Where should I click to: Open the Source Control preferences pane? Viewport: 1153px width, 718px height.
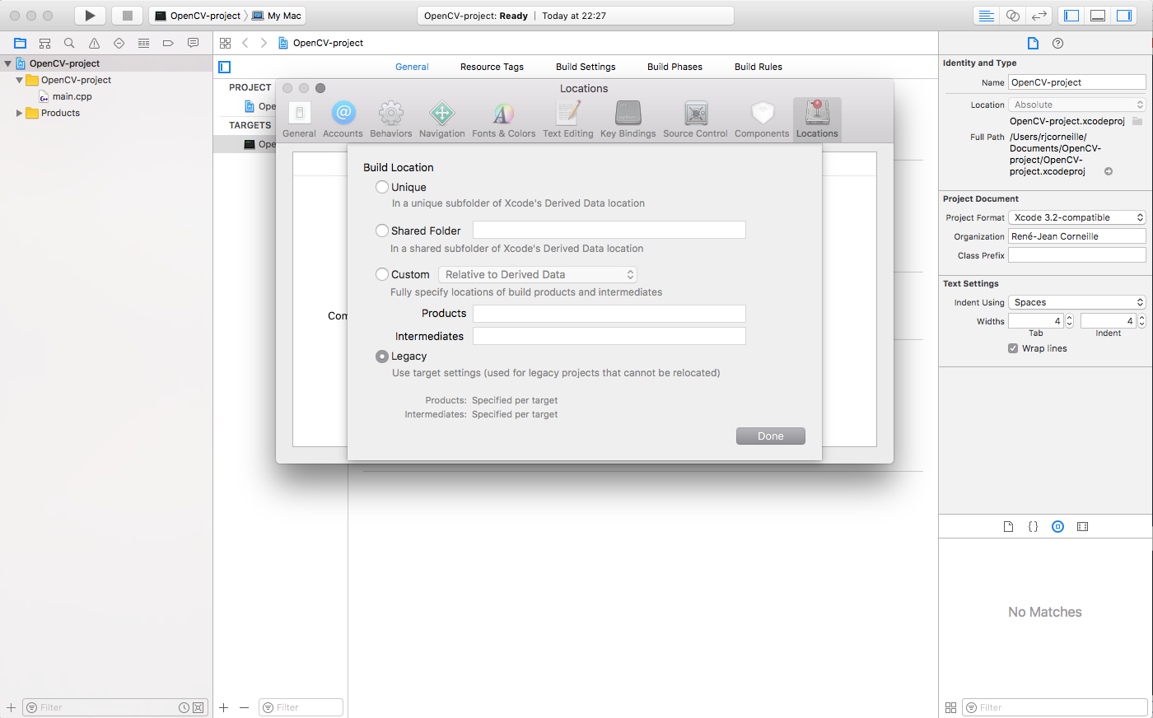695,119
